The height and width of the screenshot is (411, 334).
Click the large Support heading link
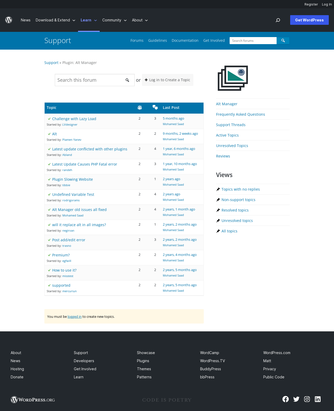pos(58,40)
